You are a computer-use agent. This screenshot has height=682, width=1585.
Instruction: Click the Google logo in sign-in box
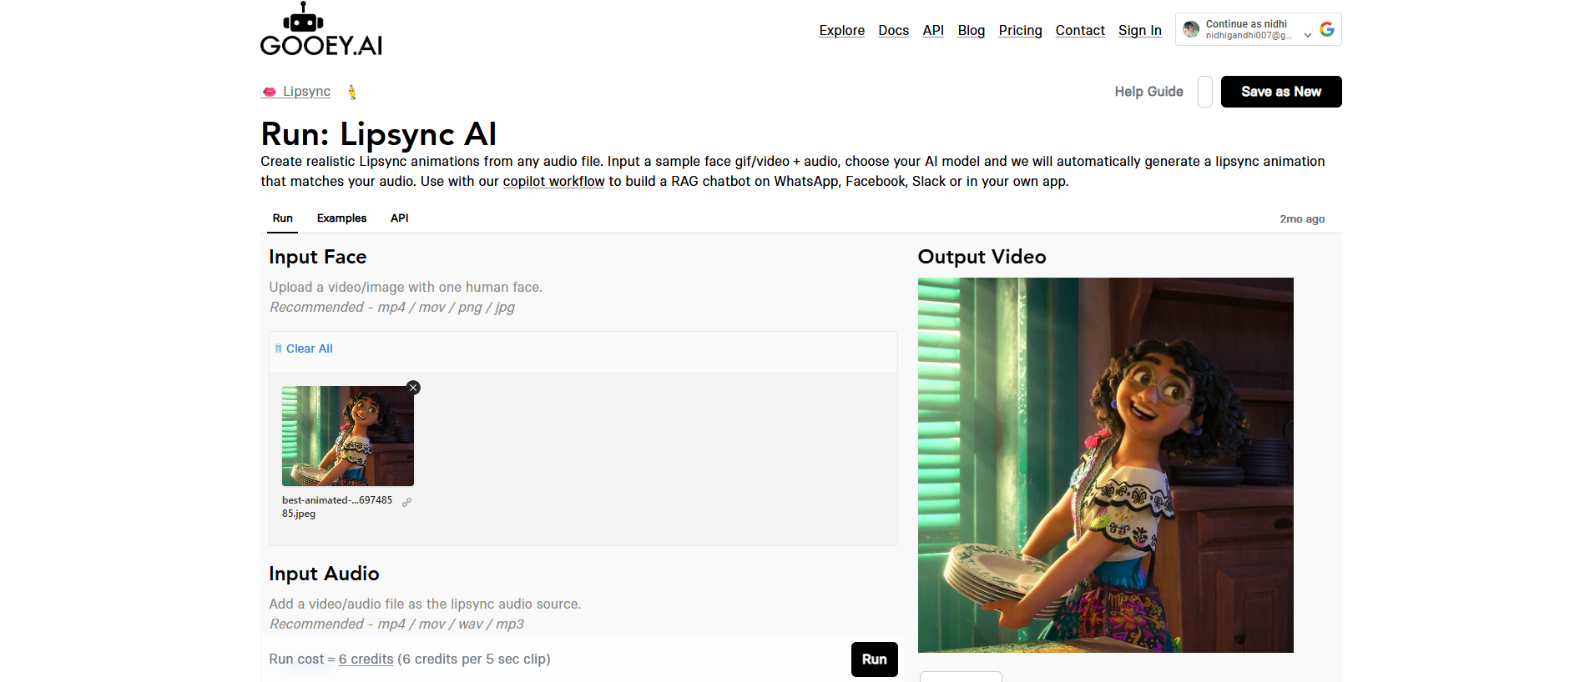1327,29
